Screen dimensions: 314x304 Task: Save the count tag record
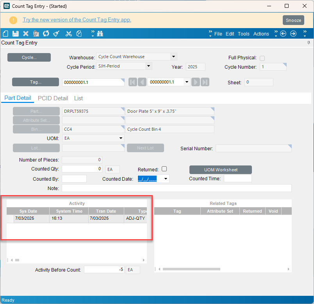15,34
